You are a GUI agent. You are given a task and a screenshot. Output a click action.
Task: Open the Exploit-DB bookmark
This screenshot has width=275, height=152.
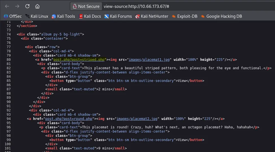point(185,16)
